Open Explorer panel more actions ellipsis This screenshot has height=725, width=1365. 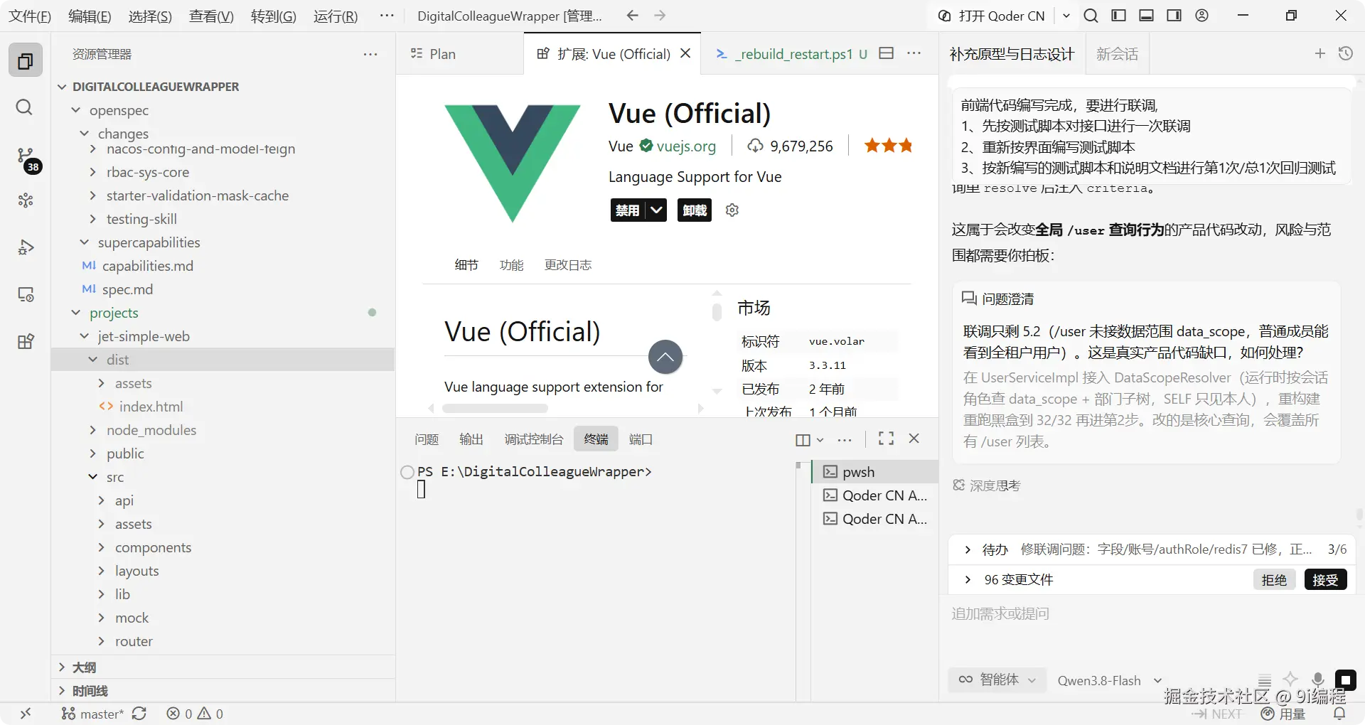[x=370, y=54]
